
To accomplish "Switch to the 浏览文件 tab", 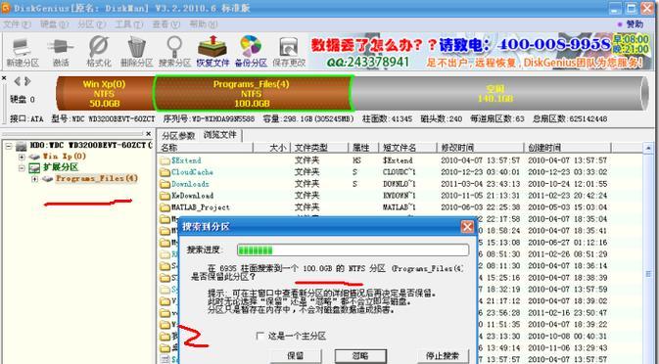I will coord(219,135).
